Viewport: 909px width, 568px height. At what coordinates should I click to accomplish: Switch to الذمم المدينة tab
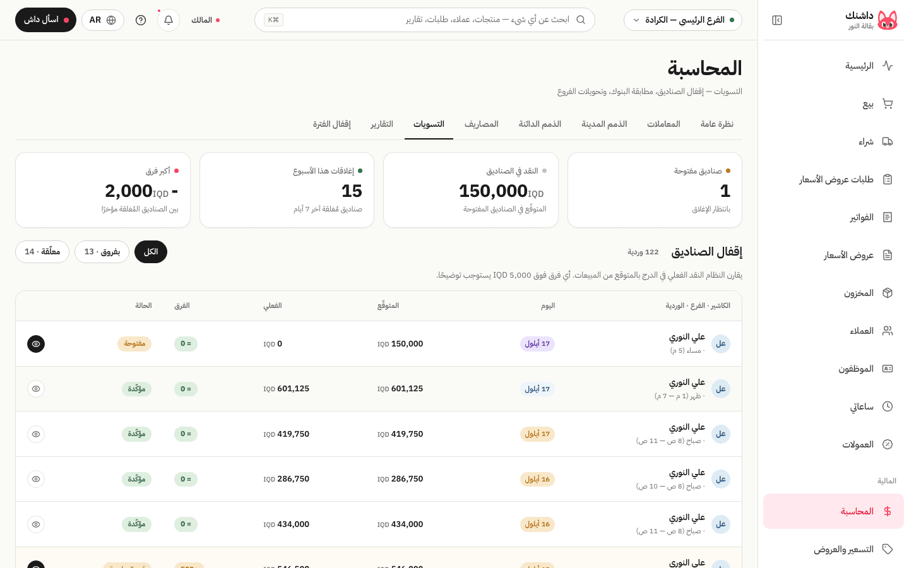[604, 124]
